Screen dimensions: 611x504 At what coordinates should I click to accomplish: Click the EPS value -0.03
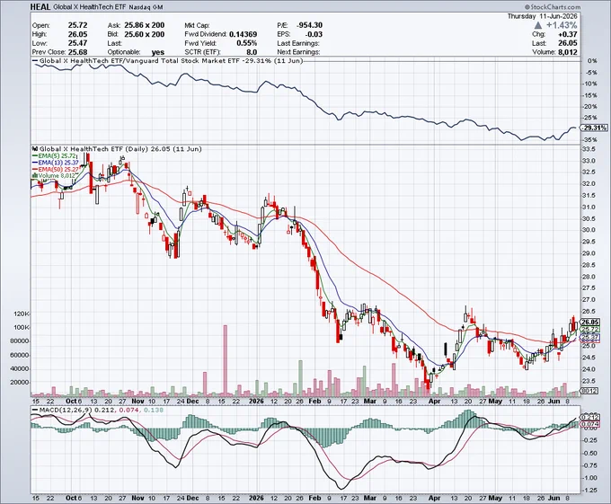click(314, 34)
